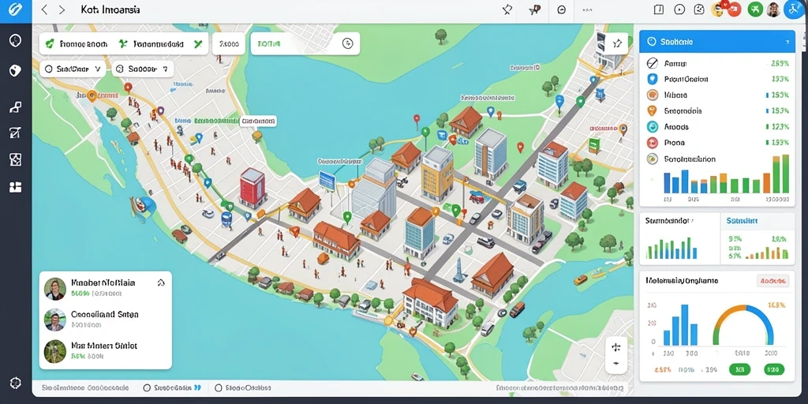Click the map zoom-in plus button
The width and height of the screenshot is (808, 404).
[x=615, y=347]
